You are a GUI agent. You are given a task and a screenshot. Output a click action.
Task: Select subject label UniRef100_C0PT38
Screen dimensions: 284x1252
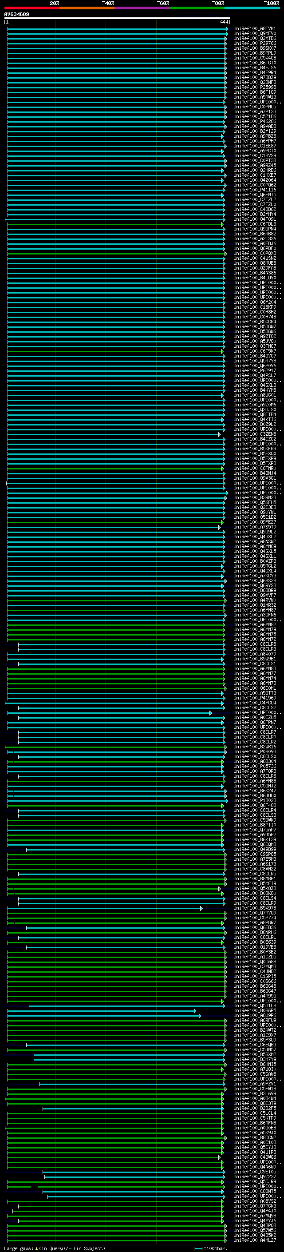[254, 160]
